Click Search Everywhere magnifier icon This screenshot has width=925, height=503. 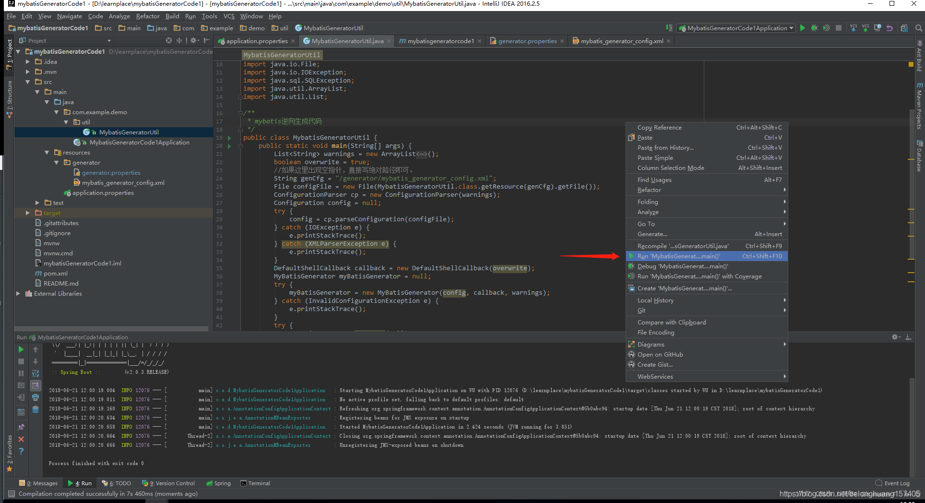918,28
